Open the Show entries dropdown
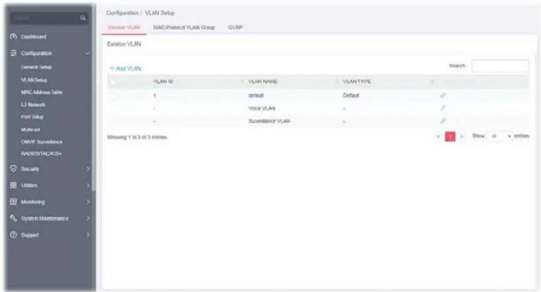 click(x=499, y=136)
